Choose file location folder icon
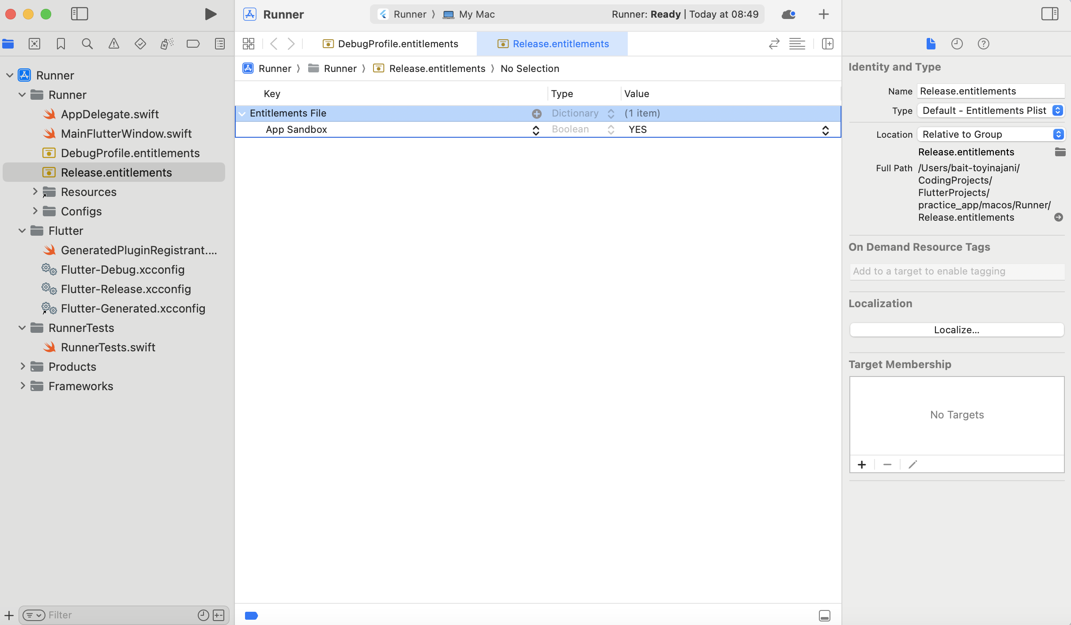Screen dimensions: 1071x625 (1060, 152)
